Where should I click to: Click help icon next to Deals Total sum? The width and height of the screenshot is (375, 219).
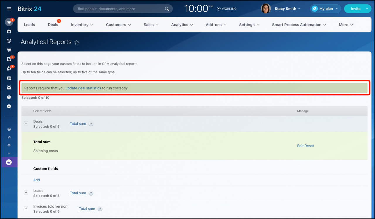pyautogui.click(x=91, y=124)
